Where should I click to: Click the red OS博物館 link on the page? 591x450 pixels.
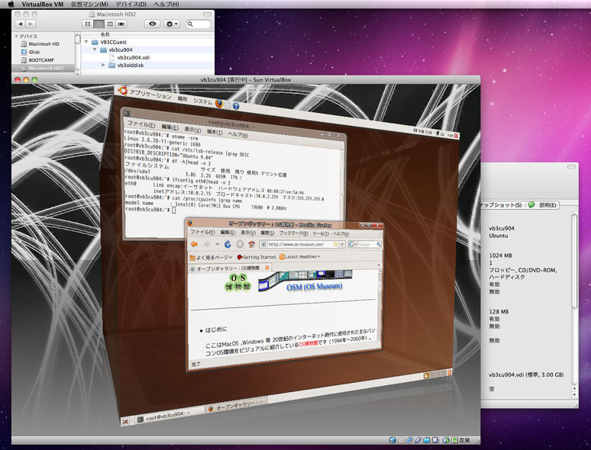[x=308, y=344]
